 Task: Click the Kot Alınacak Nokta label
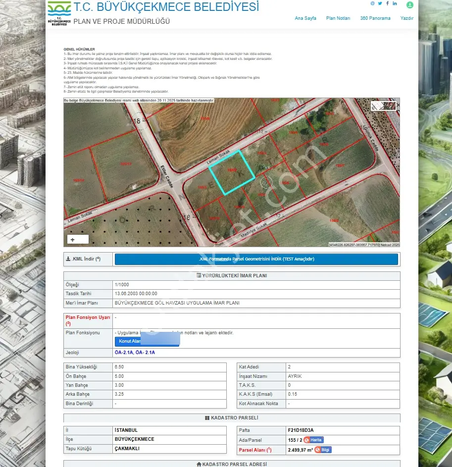pos(258,404)
